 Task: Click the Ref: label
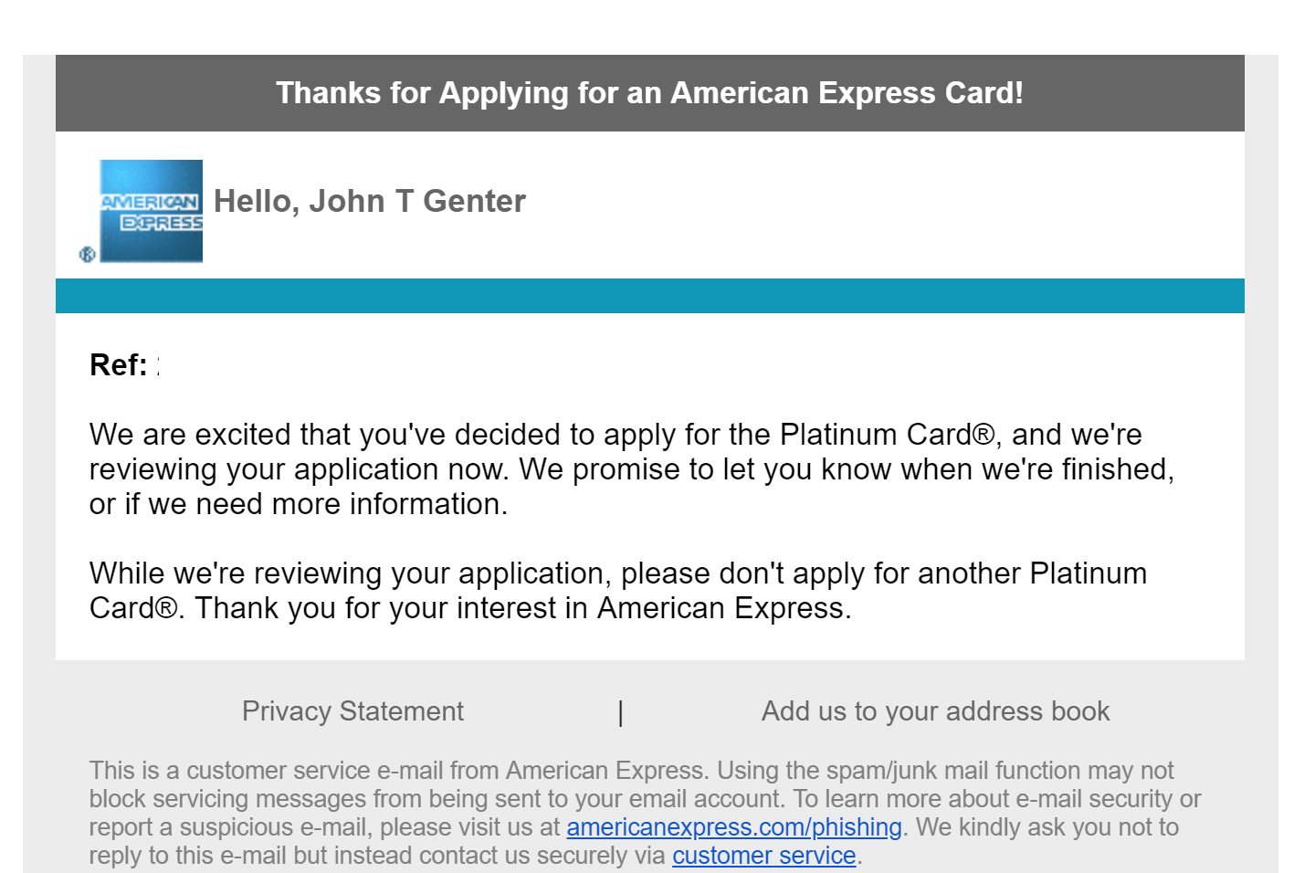coord(118,365)
